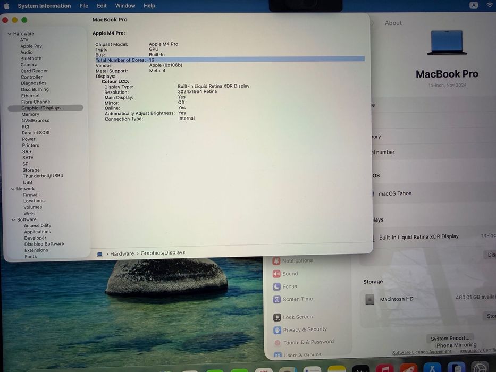Select Graphics/Displays in the sidebar
The image size is (496, 372).
point(46,108)
